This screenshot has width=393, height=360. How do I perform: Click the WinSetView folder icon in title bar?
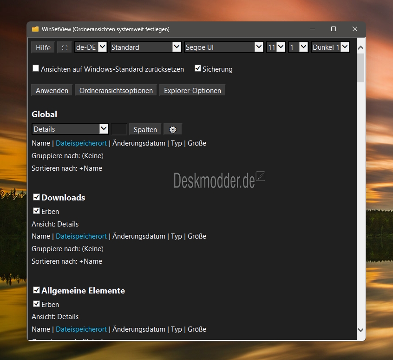click(x=35, y=29)
